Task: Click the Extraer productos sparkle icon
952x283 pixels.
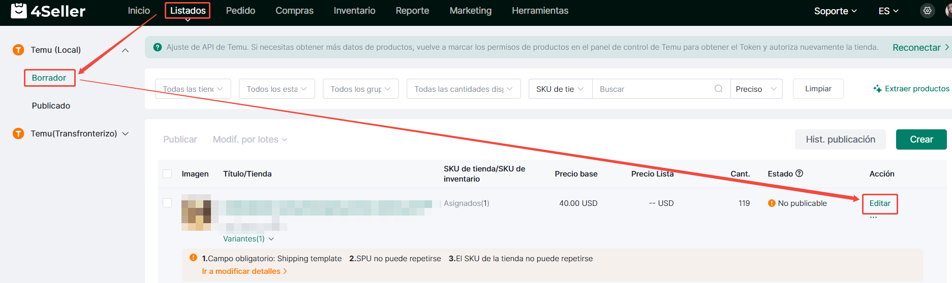Action: pyautogui.click(x=877, y=89)
